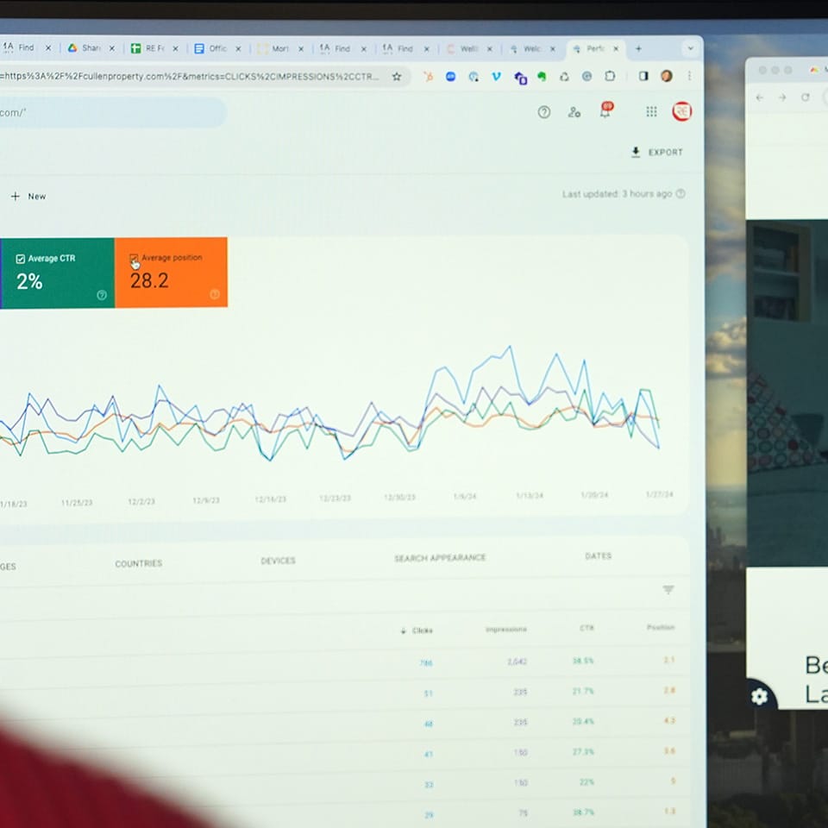
Task: Click the HubSpot extension icon
Action: [429, 77]
